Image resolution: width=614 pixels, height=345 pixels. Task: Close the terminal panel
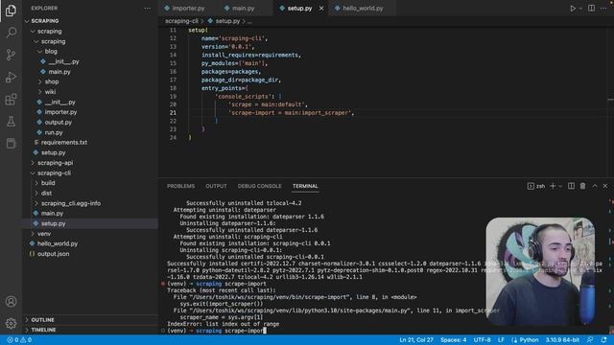click(605, 186)
